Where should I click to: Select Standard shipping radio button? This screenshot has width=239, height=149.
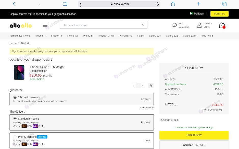click(15, 118)
